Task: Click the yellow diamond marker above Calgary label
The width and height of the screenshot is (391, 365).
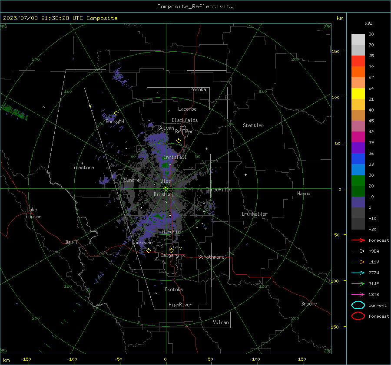Action: click(x=172, y=250)
